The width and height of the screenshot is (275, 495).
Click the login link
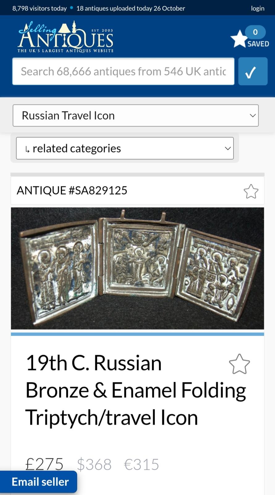pos(258,8)
